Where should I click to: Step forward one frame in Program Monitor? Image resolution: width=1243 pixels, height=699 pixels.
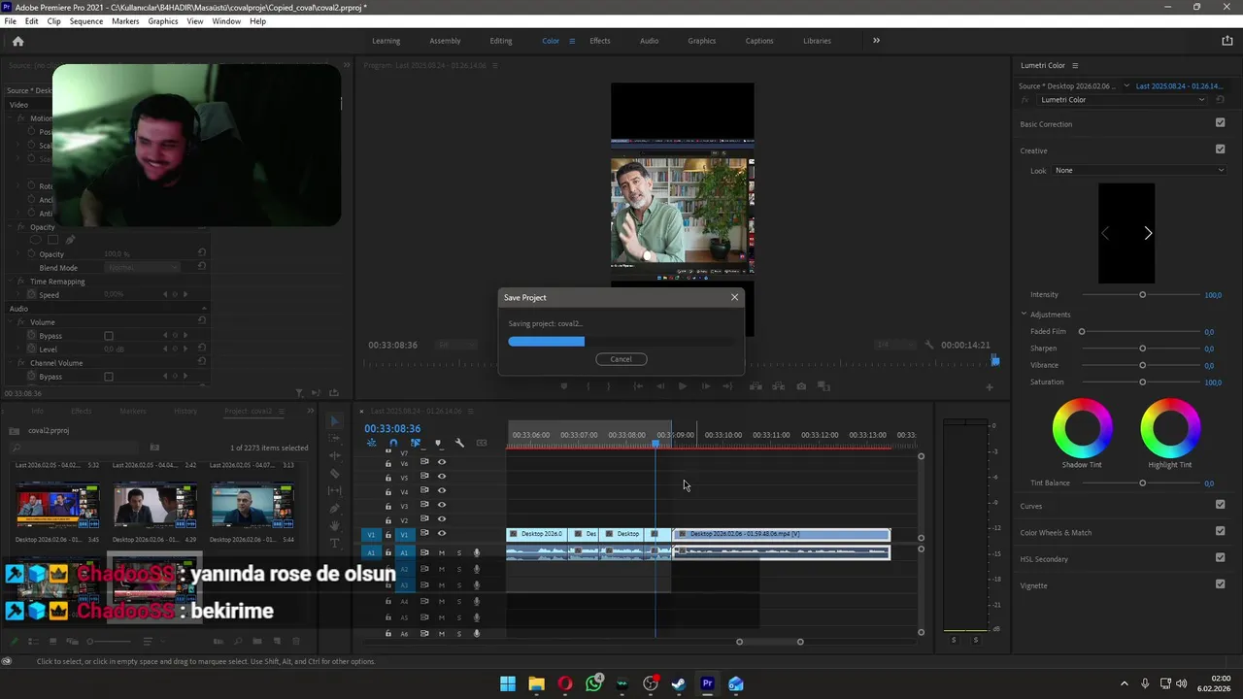tap(706, 386)
